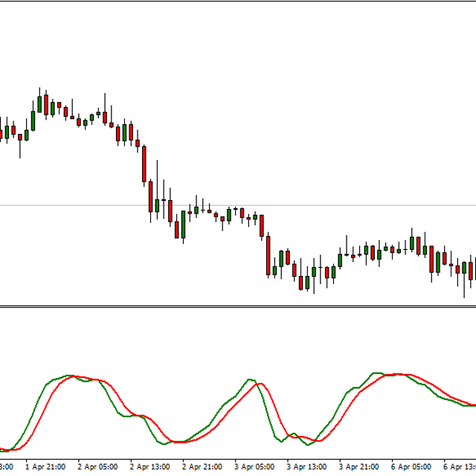Select the 2 Apr 05:00 time axis label
The image size is (476, 476).
pos(97,467)
